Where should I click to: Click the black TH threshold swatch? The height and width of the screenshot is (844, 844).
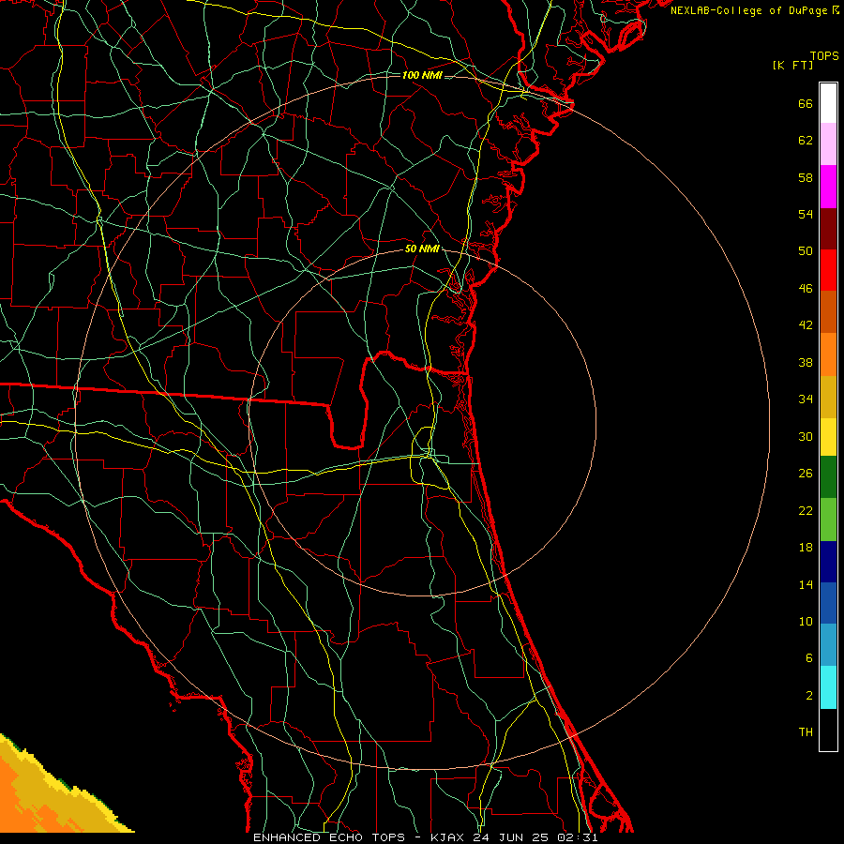(828, 730)
